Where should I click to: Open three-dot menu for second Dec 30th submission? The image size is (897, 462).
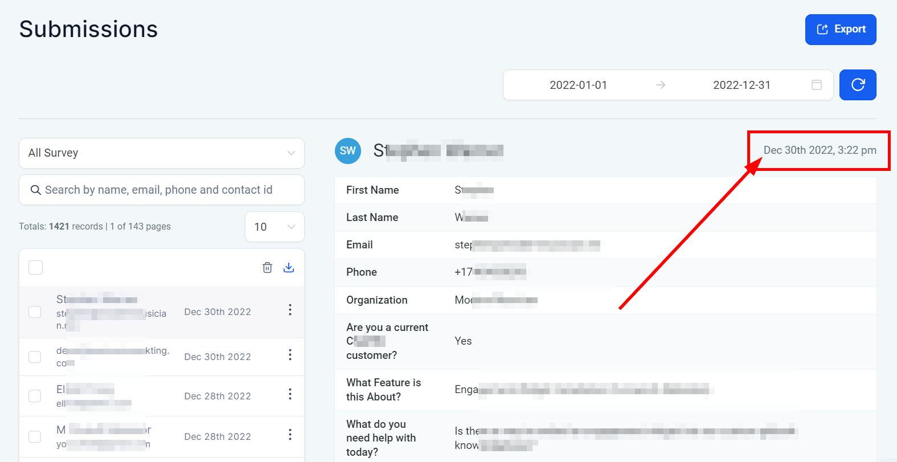290,355
